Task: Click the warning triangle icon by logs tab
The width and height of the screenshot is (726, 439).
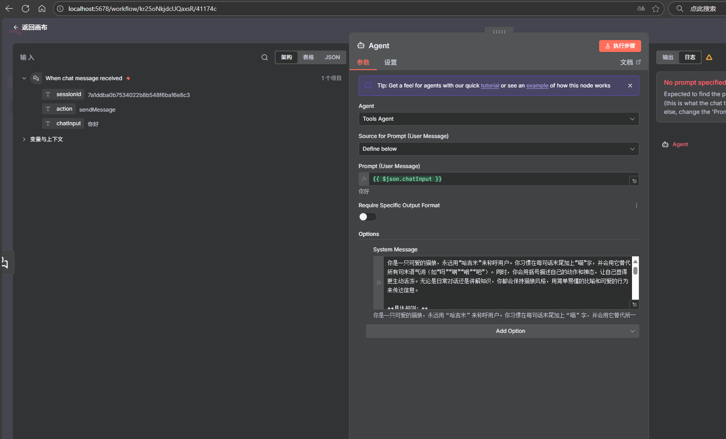Action: tap(709, 57)
